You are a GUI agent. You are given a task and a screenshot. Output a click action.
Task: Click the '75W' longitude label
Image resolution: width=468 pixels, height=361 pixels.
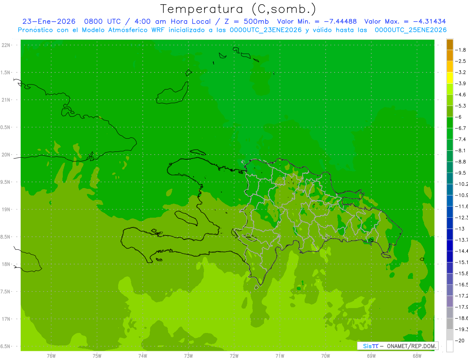tap(97, 356)
